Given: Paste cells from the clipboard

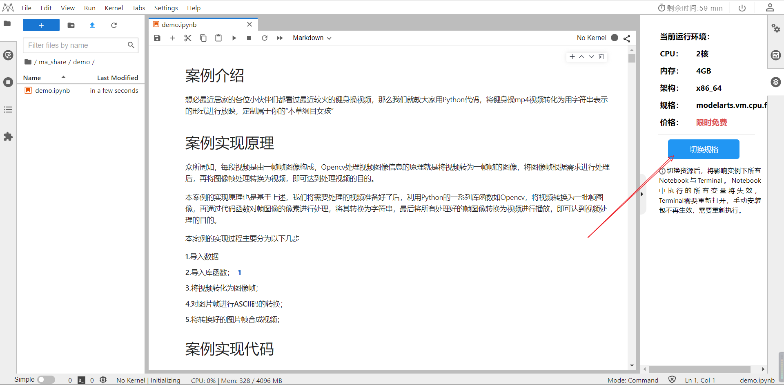Looking at the screenshot, I should (x=218, y=38).
